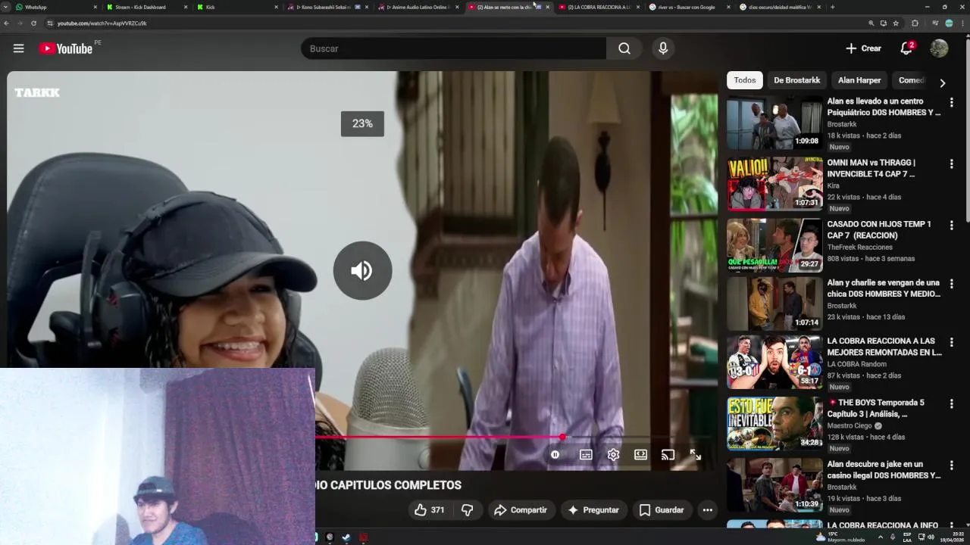
Task: Switch to Anime Audio Latino Online tab
Action: tap(419, 7)
